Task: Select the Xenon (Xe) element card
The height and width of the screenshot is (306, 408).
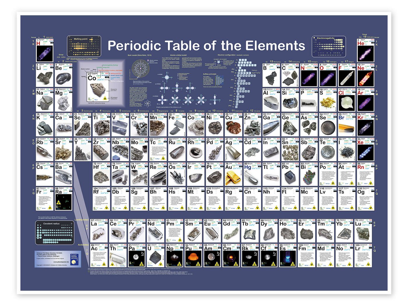Action: [x=366, y=149]
